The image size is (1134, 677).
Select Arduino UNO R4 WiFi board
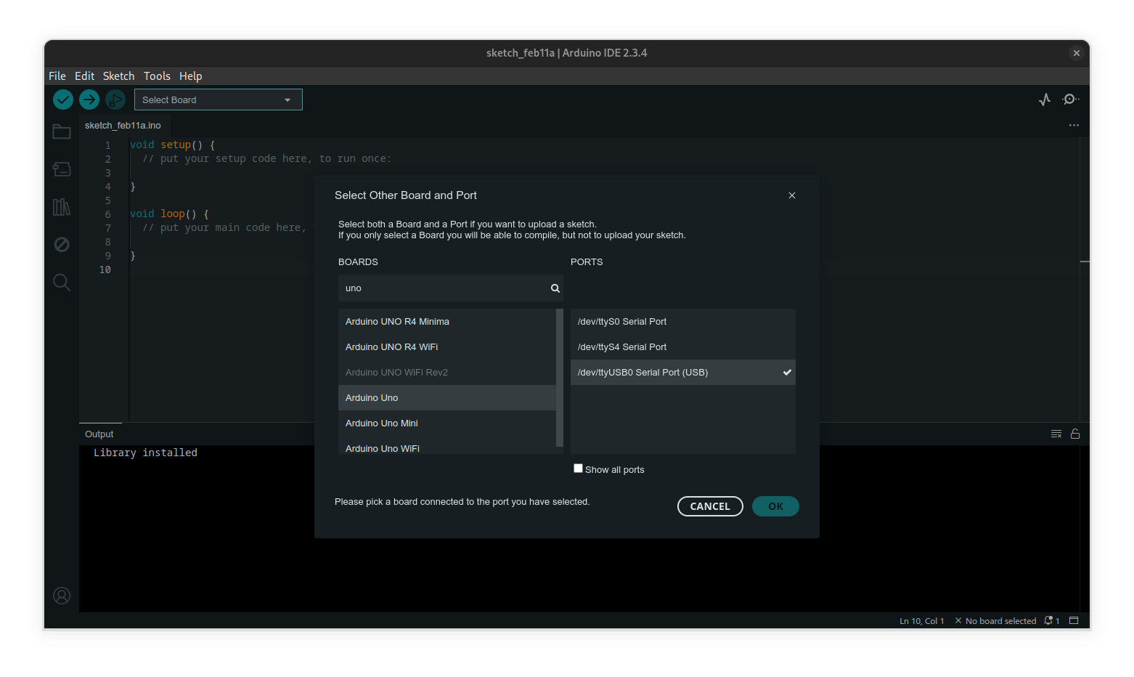point(447,346)
